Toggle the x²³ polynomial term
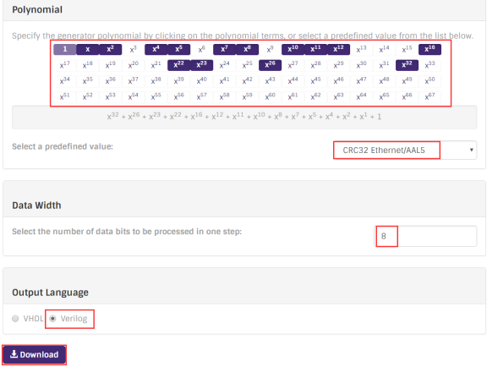The image size is (487, 367). coord(201,65)
